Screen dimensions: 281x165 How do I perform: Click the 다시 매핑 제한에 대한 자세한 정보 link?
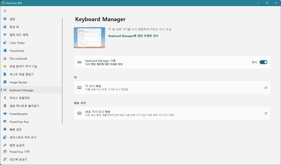[104, 64]
